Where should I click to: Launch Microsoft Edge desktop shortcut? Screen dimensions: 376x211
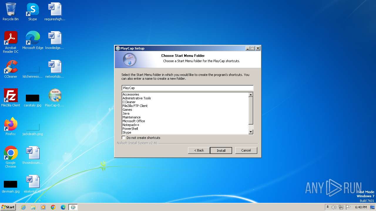[x=33, y=40]
